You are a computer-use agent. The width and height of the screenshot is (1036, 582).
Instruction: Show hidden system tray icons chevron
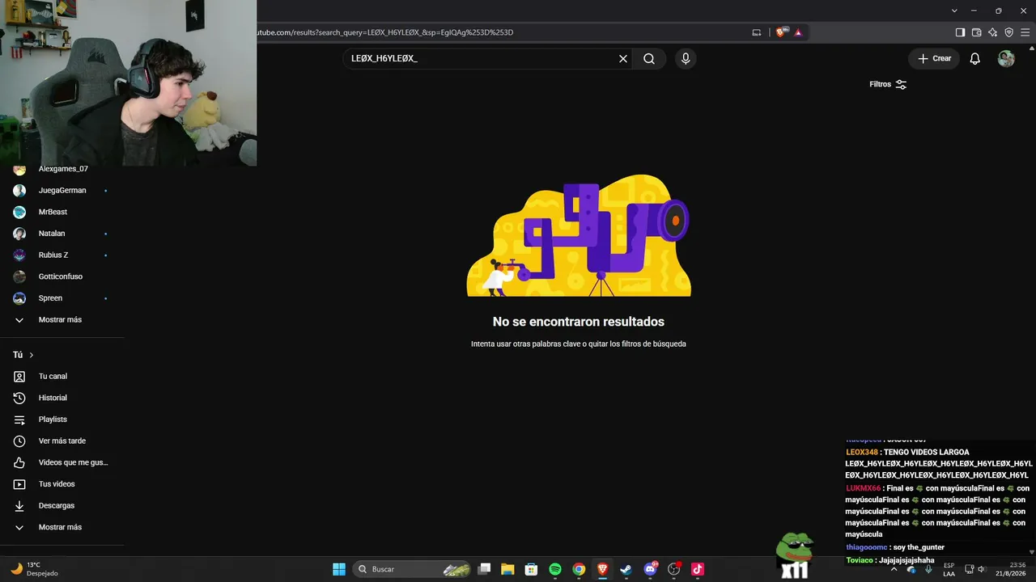tap(894, 569)
